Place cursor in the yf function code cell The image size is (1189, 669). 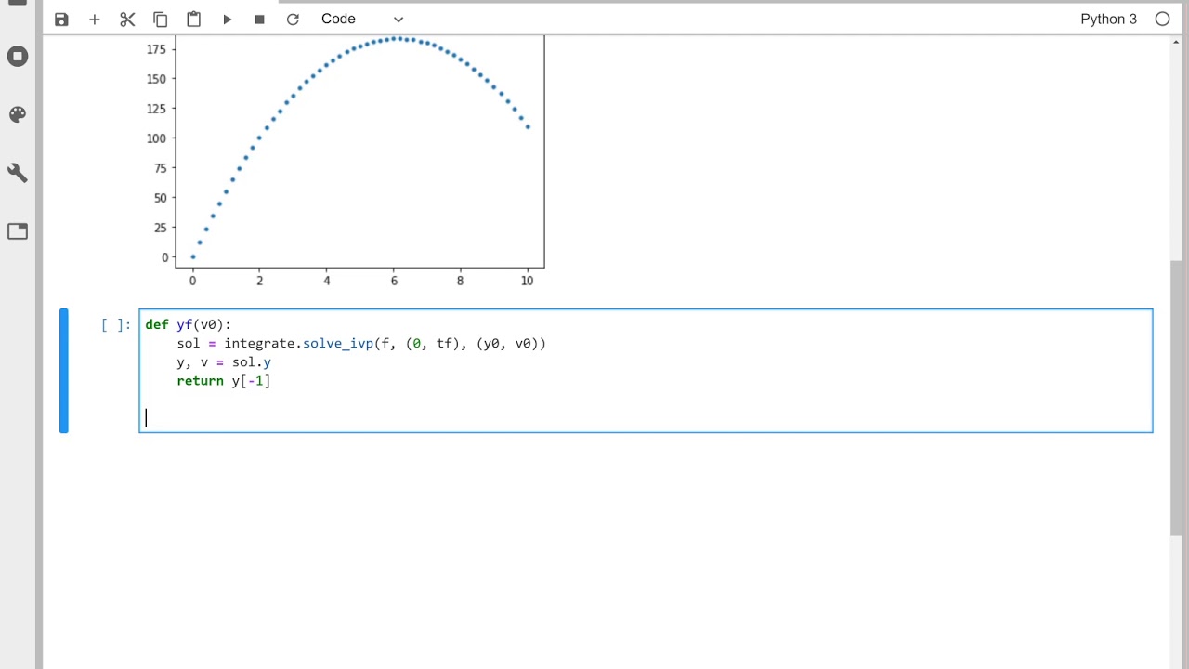(x=646, y=371)
